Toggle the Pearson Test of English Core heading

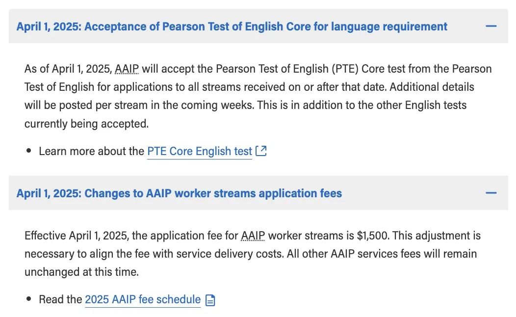click(232, 26)
